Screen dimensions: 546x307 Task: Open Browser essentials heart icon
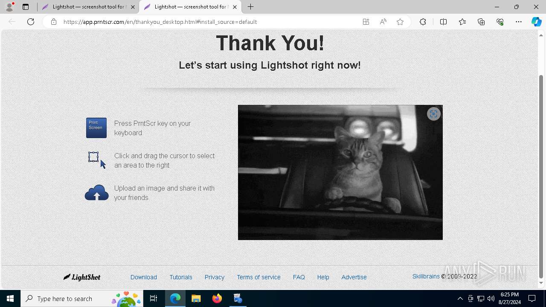500,22
